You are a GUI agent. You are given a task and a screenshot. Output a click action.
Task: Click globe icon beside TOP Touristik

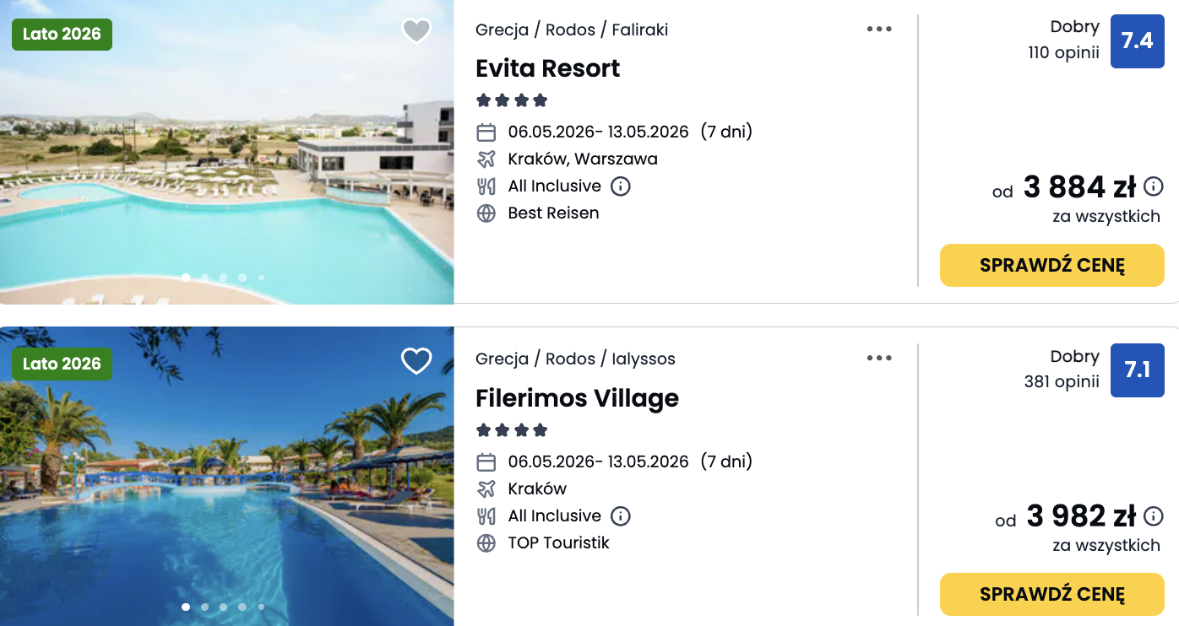click(x=486, y=543)
